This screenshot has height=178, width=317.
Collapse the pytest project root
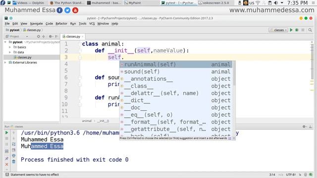[5, 42]
